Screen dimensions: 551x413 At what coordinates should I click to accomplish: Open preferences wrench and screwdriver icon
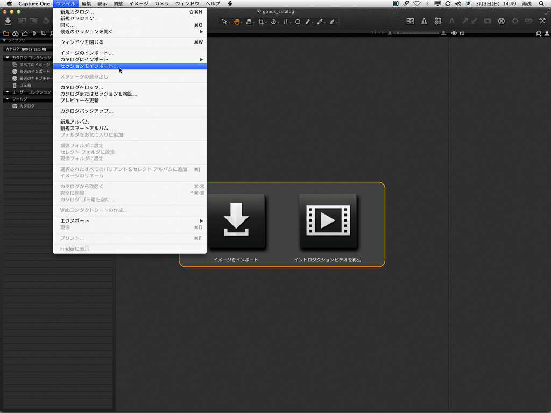point(542,21)
